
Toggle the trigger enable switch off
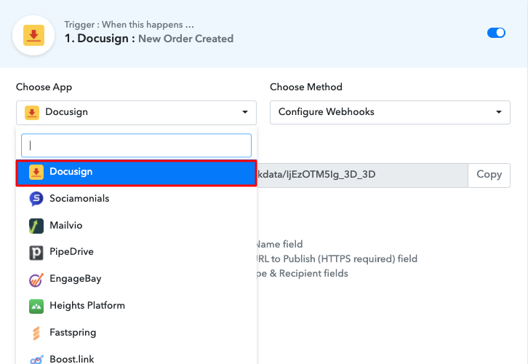click(x=496, y=33)
